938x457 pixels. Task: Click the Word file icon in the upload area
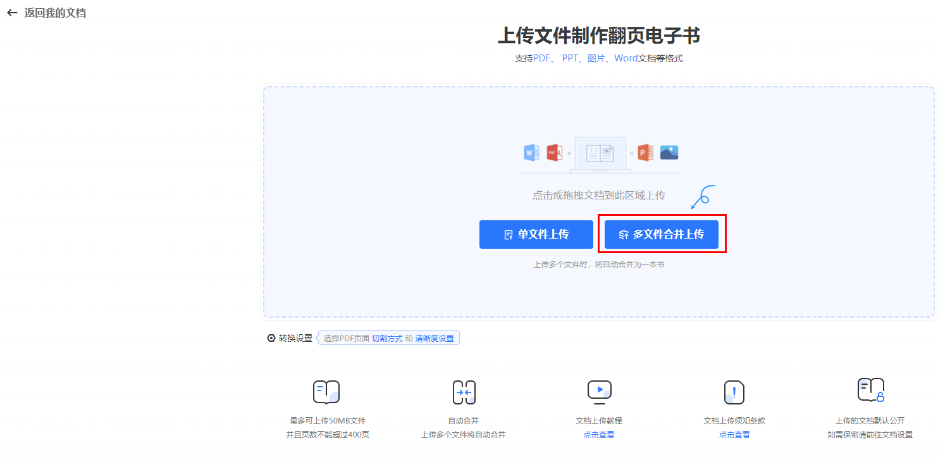531,153
